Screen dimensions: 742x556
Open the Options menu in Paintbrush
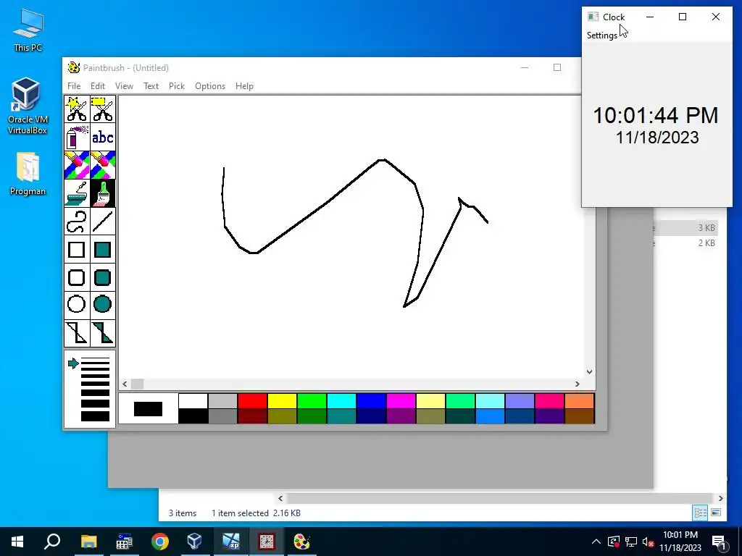[x=210, y=86]
